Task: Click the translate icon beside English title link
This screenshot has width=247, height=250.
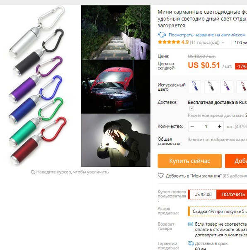Action: tap(162, 35)
